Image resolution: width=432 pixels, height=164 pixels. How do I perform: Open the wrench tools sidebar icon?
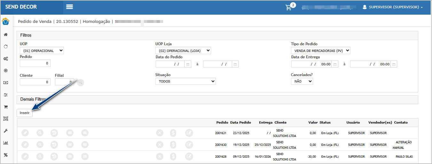6,131
